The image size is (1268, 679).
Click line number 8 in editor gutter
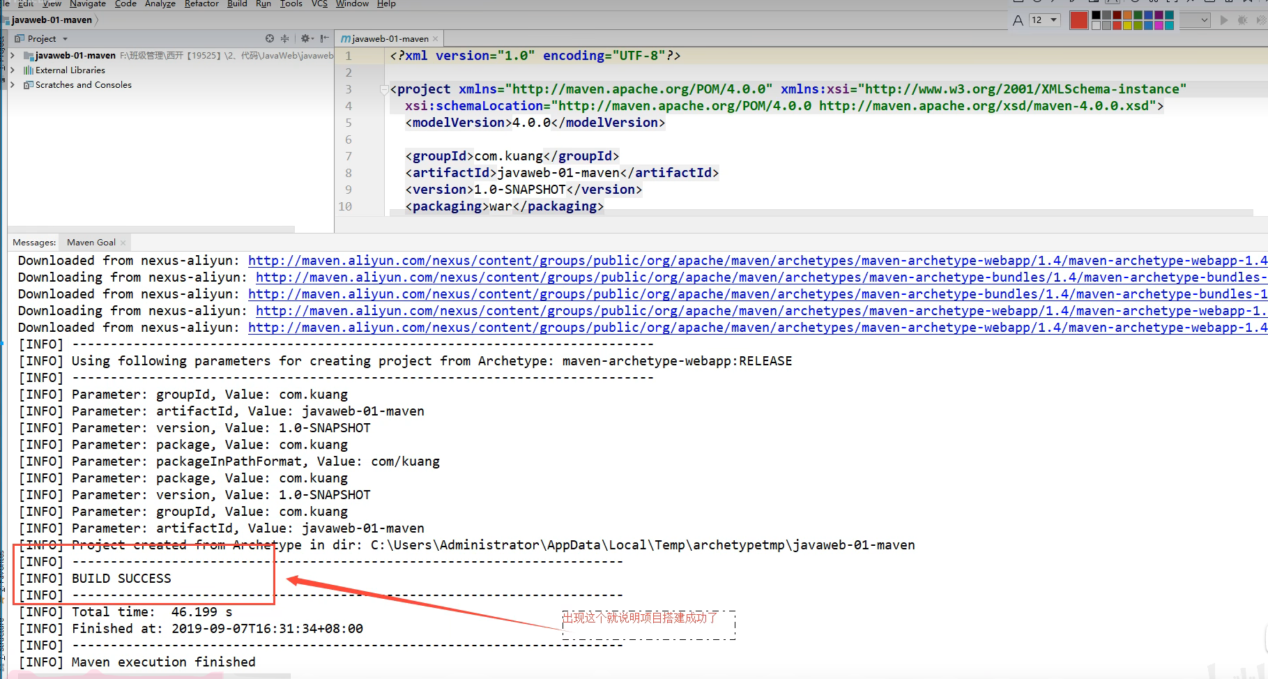click(349, 173)
